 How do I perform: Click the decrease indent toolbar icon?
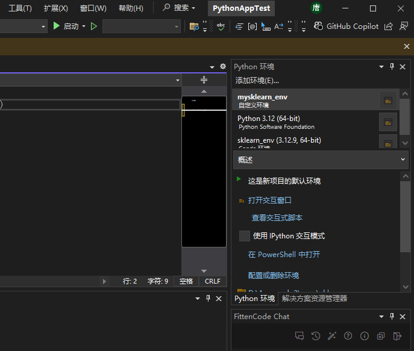pos(239,26)
